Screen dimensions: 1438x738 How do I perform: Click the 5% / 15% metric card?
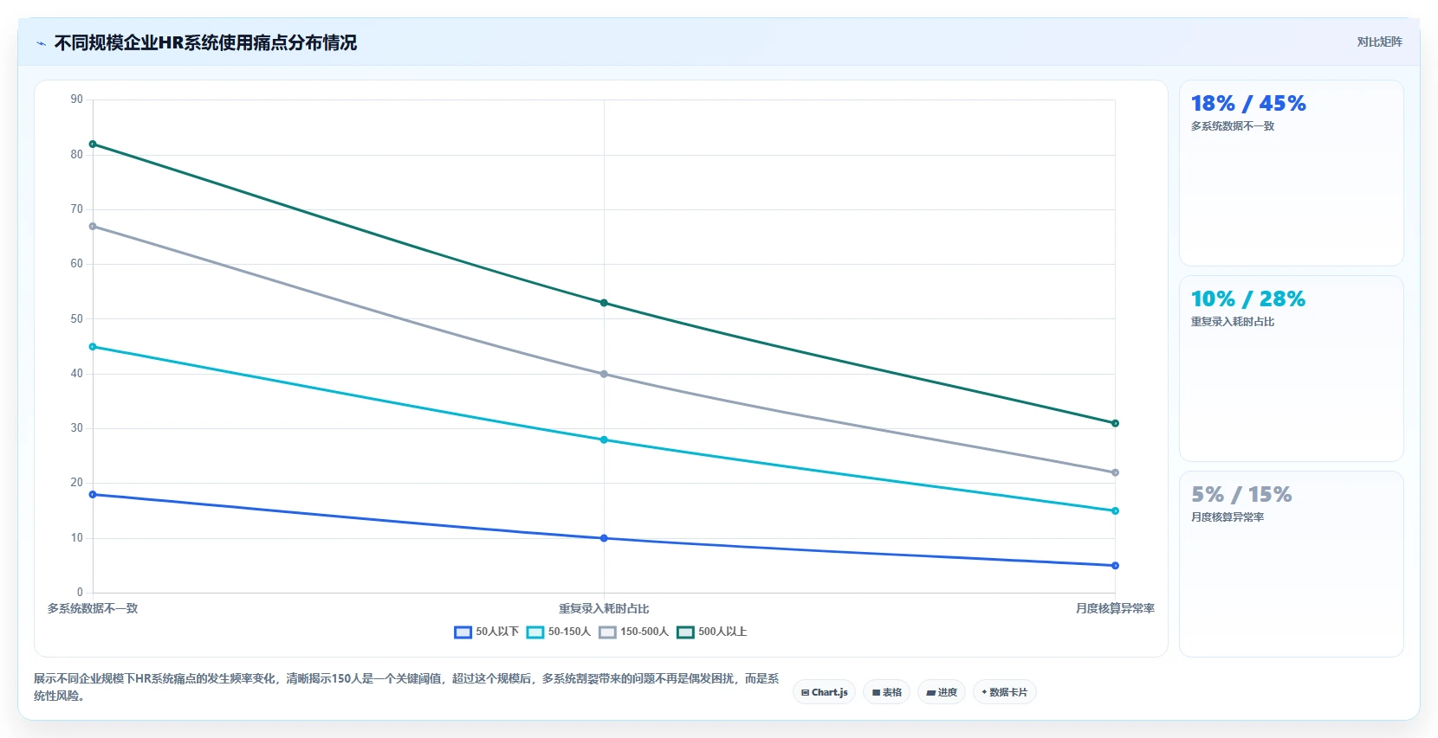click(x=1291, y=564)
